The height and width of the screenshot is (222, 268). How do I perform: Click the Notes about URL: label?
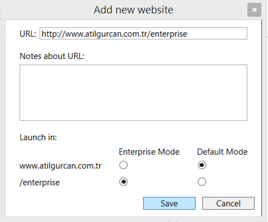click(52, 56)
